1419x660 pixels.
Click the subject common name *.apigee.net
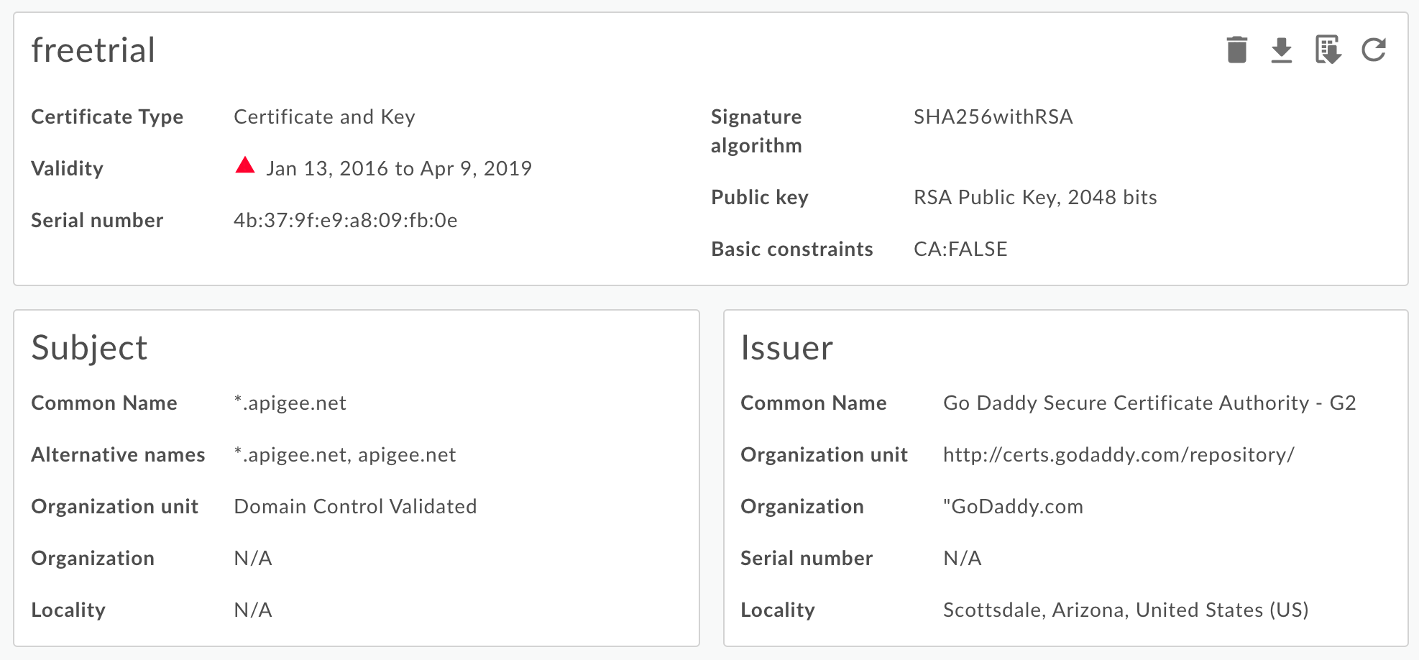(290, 403)
